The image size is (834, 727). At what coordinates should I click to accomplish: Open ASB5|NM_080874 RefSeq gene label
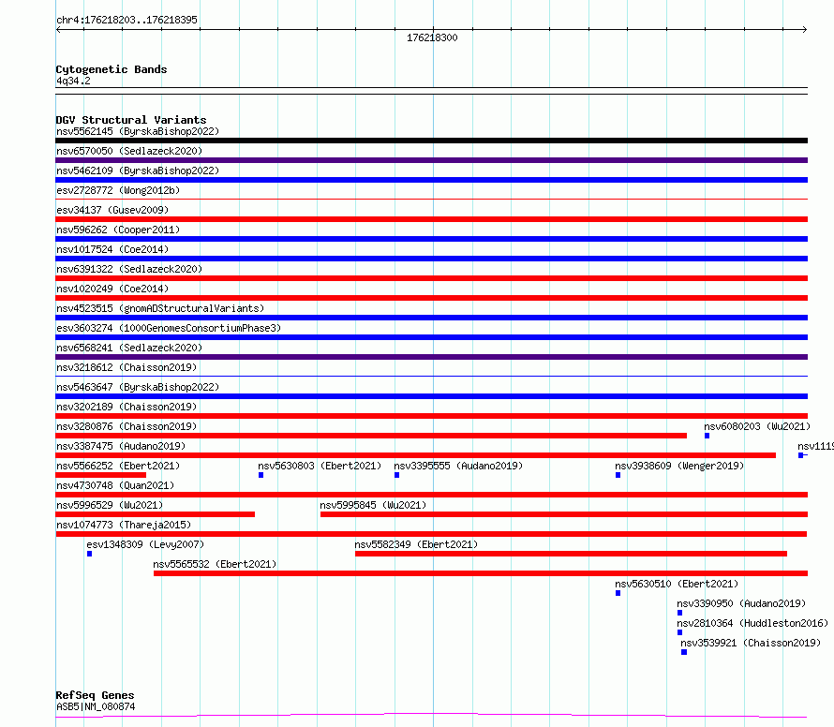(96, 706)
